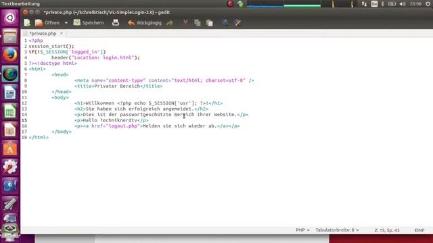Click the logout.php href text
The height and width of the screenshot is (243, 433).
click(122, 126)
